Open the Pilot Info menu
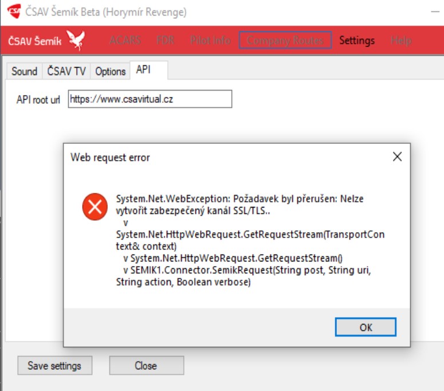Screen dimensions: 444x391 [210, 40]
